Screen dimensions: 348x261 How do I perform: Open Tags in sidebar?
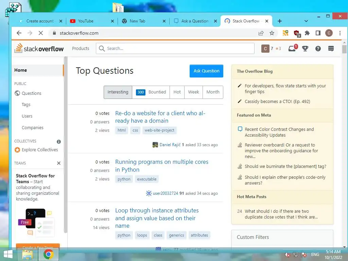click(x=26, y=105)
